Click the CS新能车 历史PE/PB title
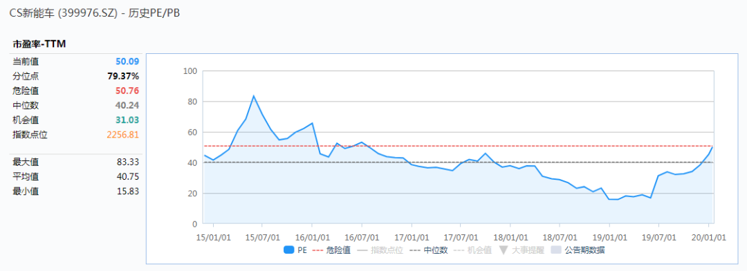747x271 pixels. pyautogui.click(x=94, y=13)
